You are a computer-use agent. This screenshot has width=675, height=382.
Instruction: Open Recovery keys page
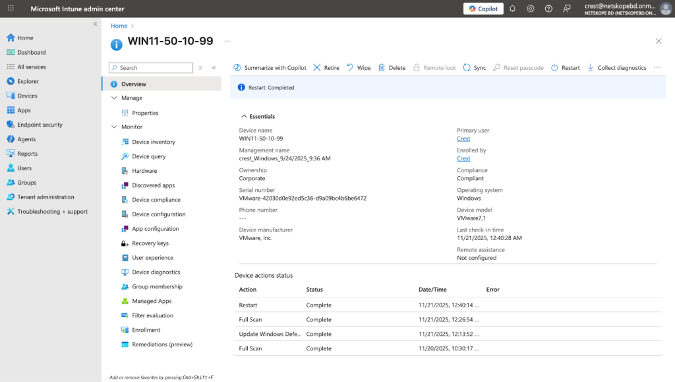pos(150,243)
